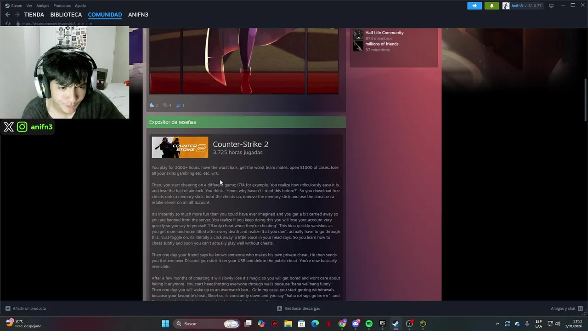Screen dimensions: 588x331
Task: Open Microsoft Edge on the taskbar
Action: [x=315, y=324]
